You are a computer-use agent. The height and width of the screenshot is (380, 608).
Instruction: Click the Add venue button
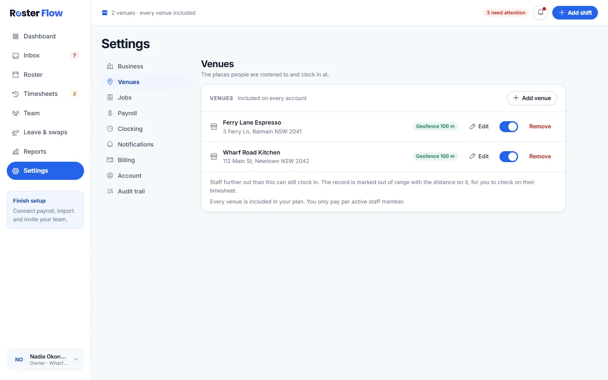click(x=532, y=98)
